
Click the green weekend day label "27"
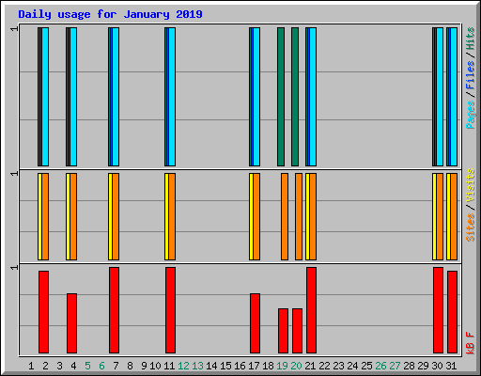395,366
